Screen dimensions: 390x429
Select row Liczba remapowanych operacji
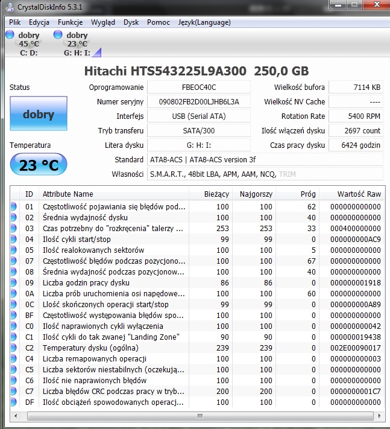pyautogui.click(x=197, y=358)
